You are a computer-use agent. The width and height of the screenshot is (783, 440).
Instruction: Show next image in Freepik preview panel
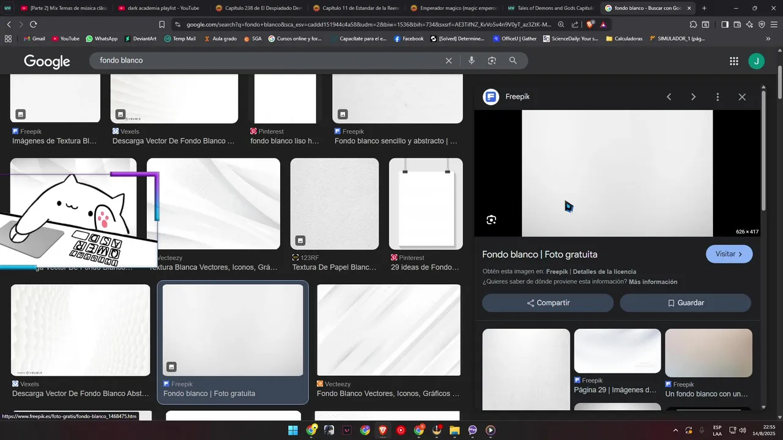[693, 97]
